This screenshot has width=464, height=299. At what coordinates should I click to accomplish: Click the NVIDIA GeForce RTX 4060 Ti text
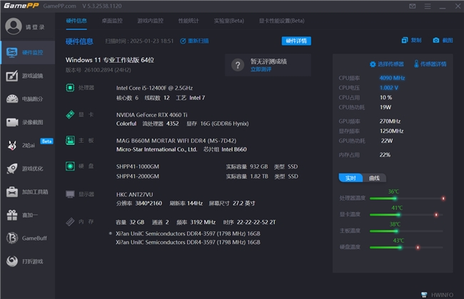(x=151, y=115)
